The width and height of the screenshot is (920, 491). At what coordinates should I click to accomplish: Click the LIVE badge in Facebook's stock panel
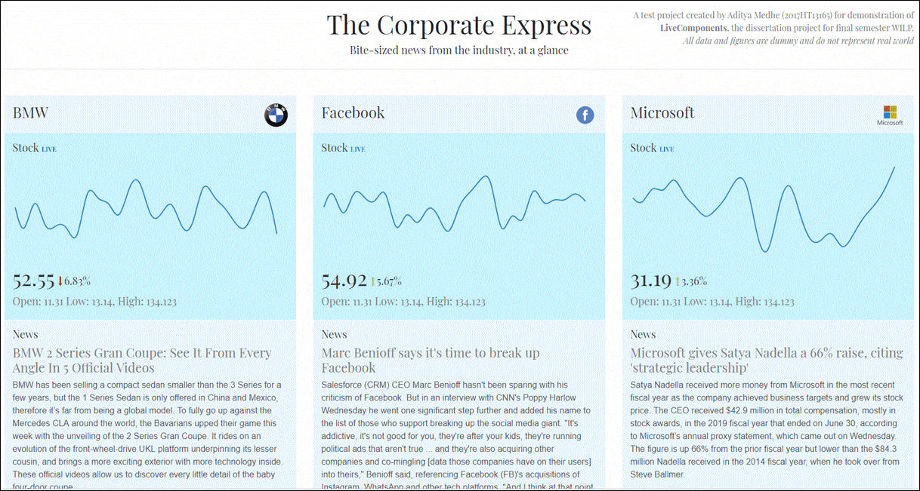click(357, 149)
